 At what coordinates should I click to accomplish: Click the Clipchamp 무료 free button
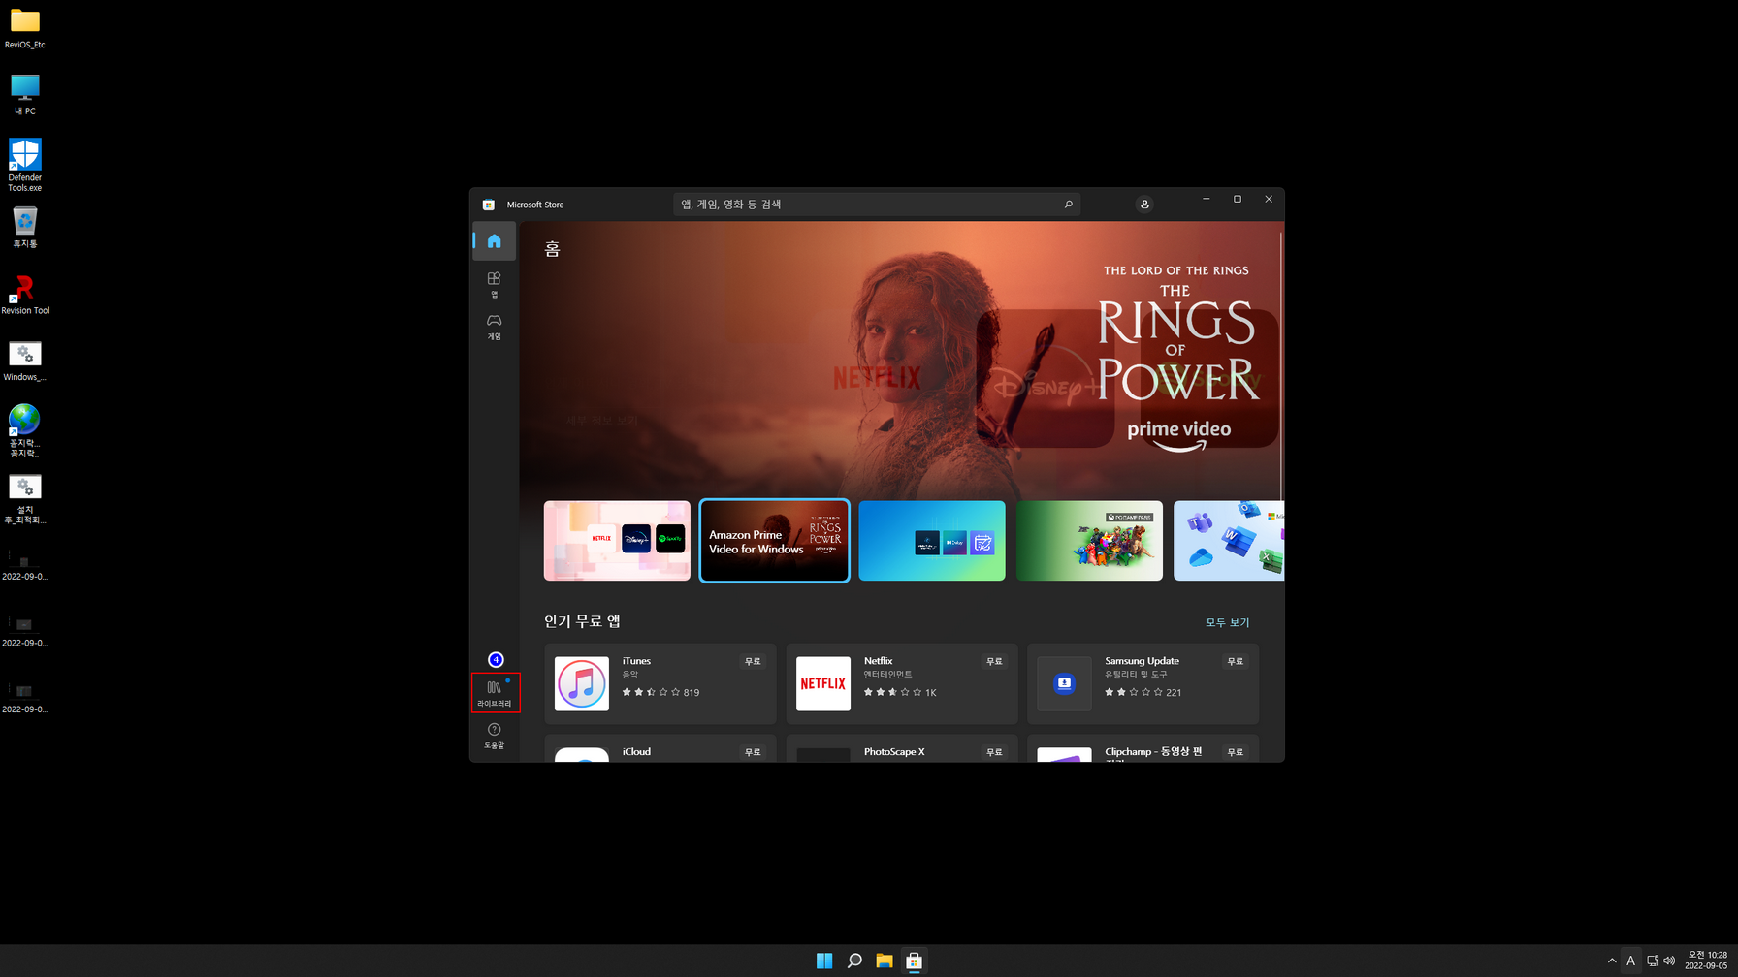pyautogui.click(x=1235, y=752)
